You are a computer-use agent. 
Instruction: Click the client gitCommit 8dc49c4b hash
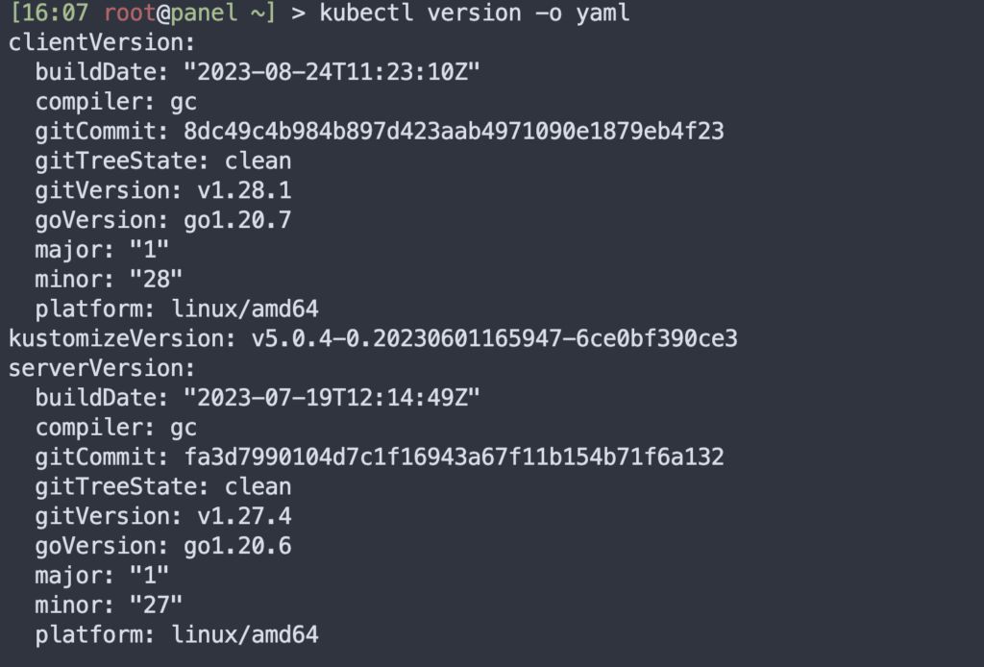pos(454,131)
